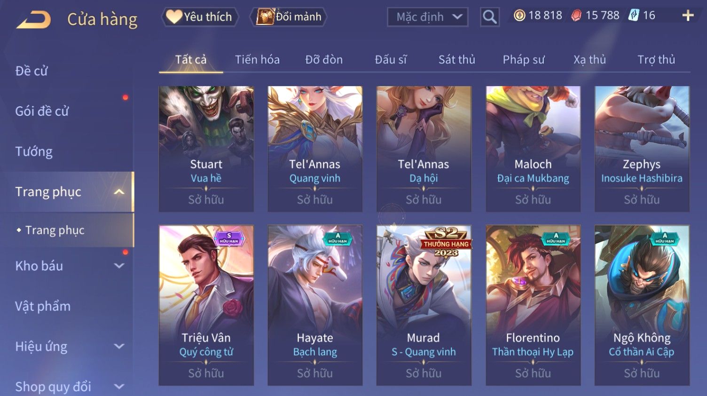707x396 pixels.
Task: Select Stuart Vua hề skin card
Action: 206,149
